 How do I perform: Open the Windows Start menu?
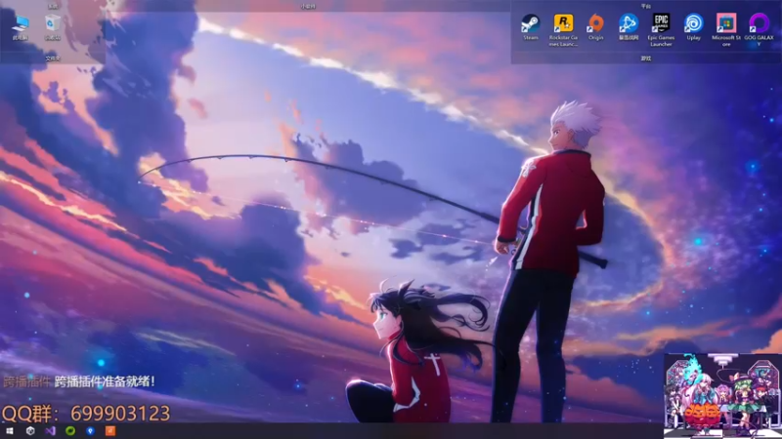point(10,431)
